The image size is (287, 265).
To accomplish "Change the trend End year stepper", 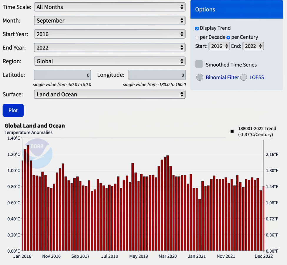I will click(253, 46).
